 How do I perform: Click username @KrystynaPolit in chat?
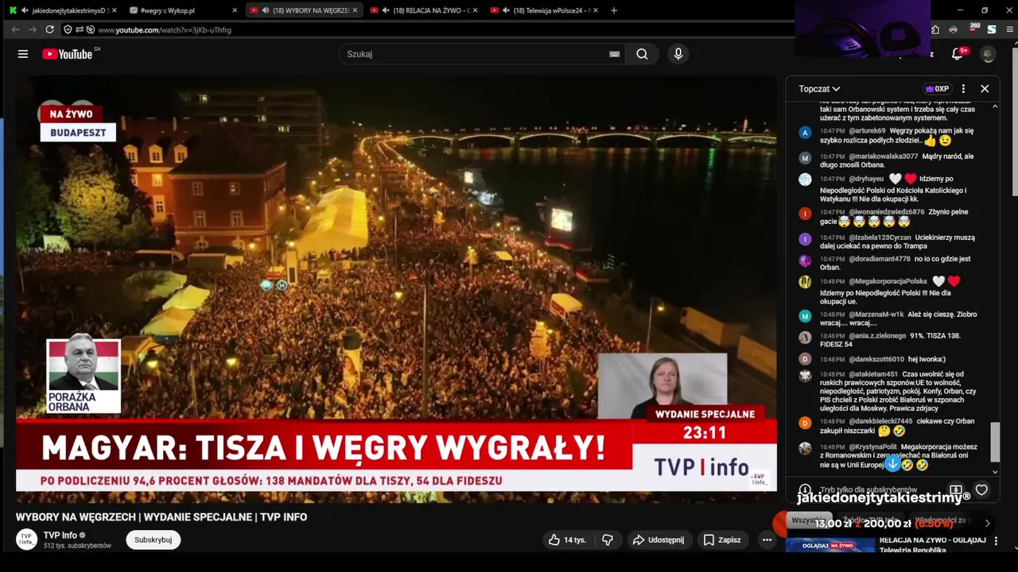(872, 447)
